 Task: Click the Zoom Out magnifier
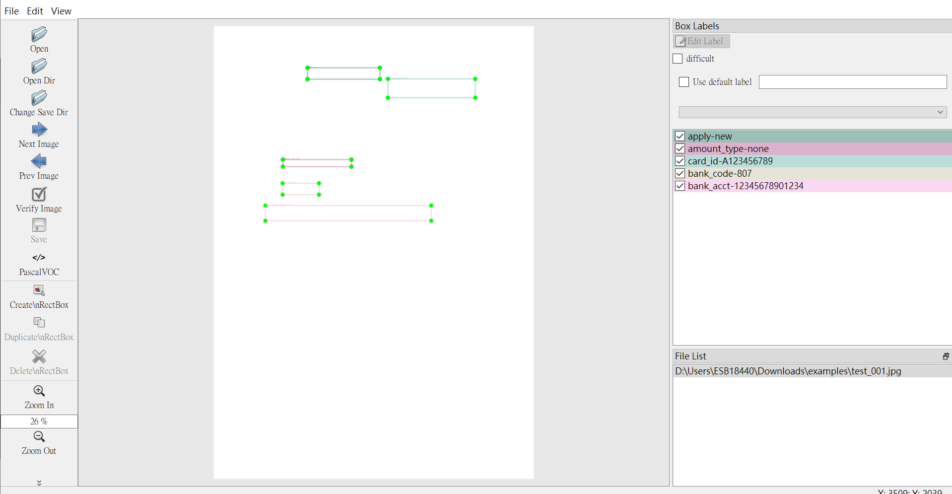pyautogui.click(x=39, y=436)
